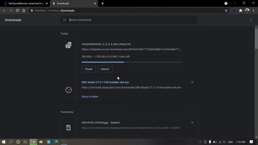Close the NetSpeedMonitor download tab
Image resolution: width=258 pixels, height=145 pixels.
[47, 4]
